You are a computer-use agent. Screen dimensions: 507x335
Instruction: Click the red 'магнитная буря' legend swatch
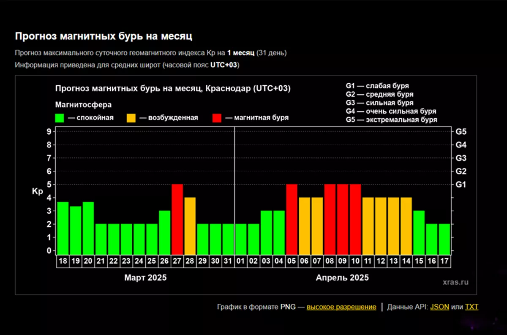(x=216, y=118)
